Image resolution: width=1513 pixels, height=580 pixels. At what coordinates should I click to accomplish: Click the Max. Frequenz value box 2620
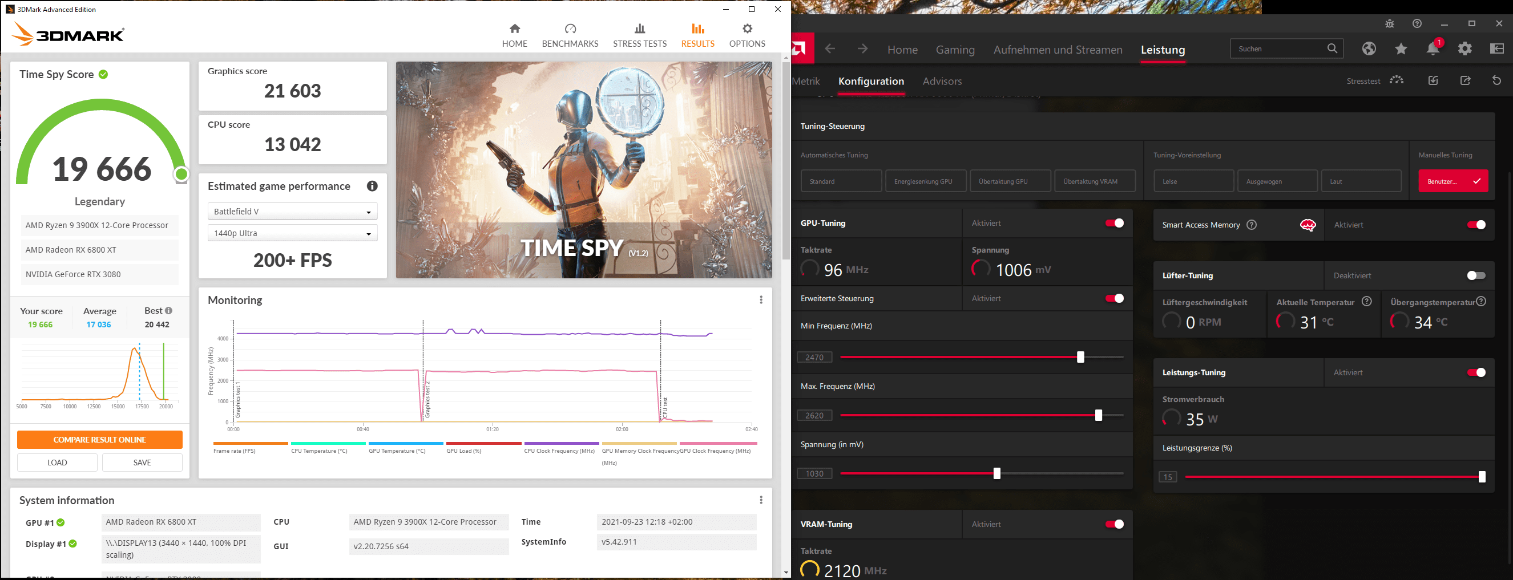(x=814, y=415)
